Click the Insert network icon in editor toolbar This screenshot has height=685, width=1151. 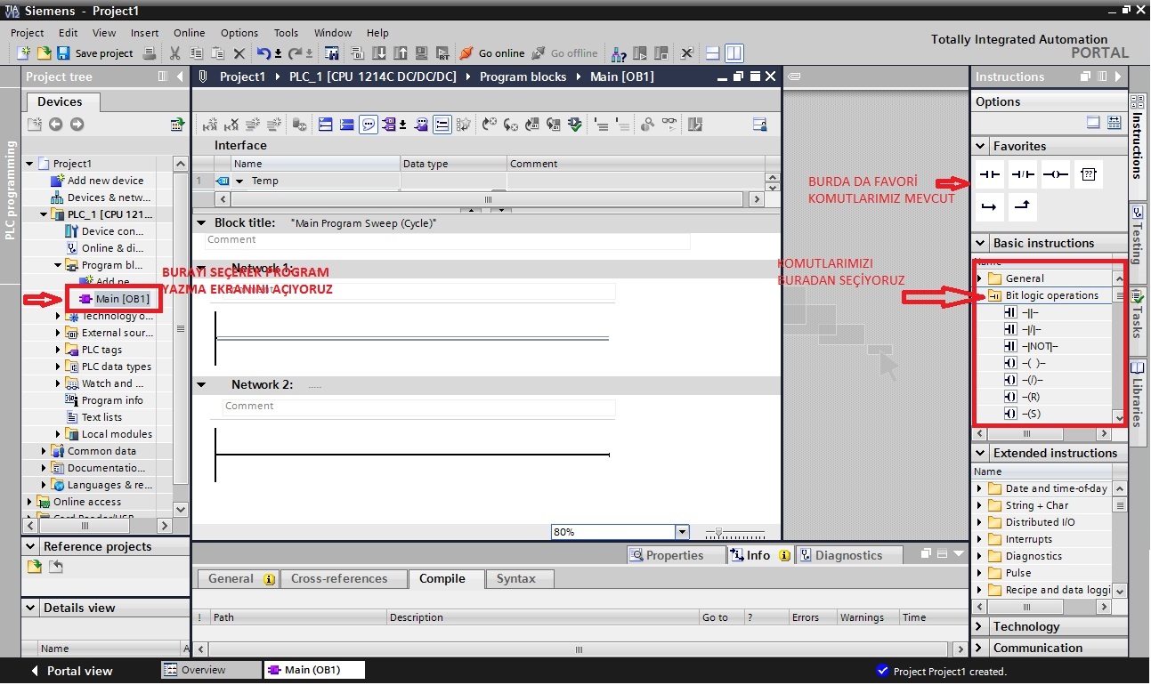[209, 125]
